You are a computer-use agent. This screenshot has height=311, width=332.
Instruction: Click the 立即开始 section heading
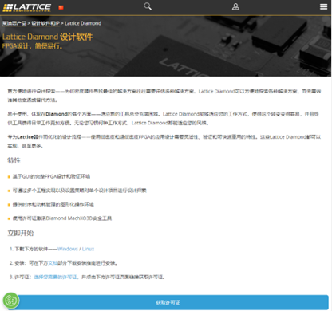coord(21,233)
